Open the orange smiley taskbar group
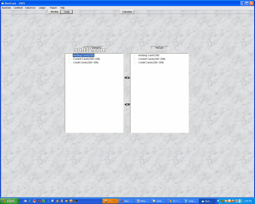255x204 pixels. point(110,201)
